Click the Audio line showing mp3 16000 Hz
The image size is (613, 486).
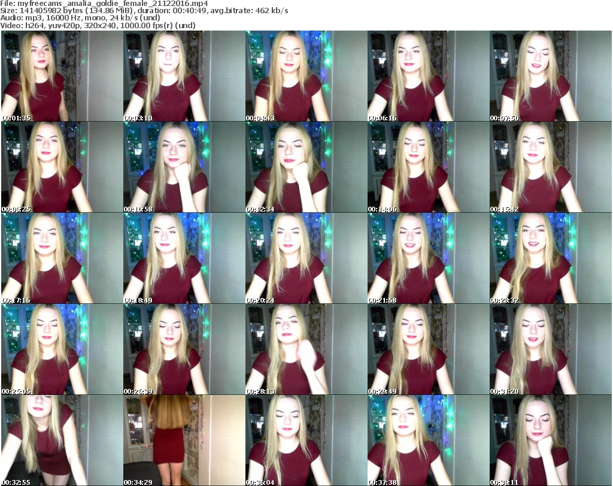coord(80,18)
